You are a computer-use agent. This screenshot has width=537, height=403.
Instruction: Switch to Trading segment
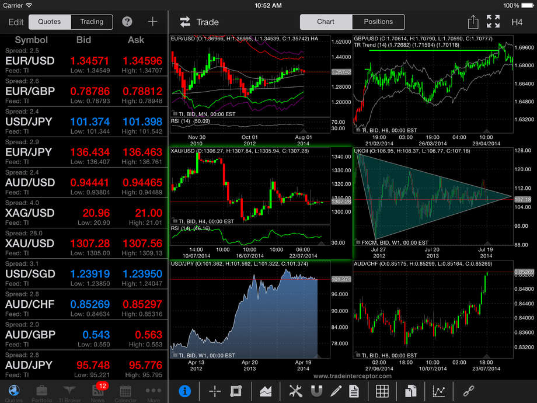92,22
